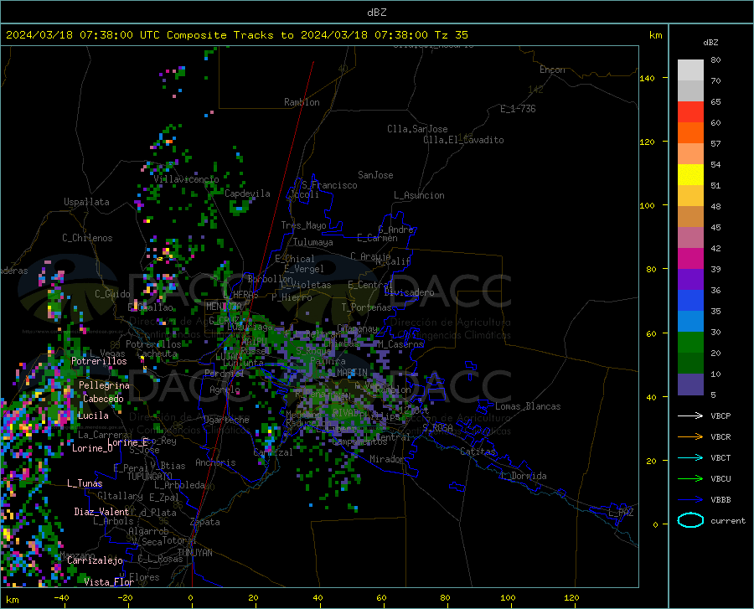Click the cyan VBCT arrow legend icon
The width and height of the screenshot is (754, 609).
click(x=690, y=457)
